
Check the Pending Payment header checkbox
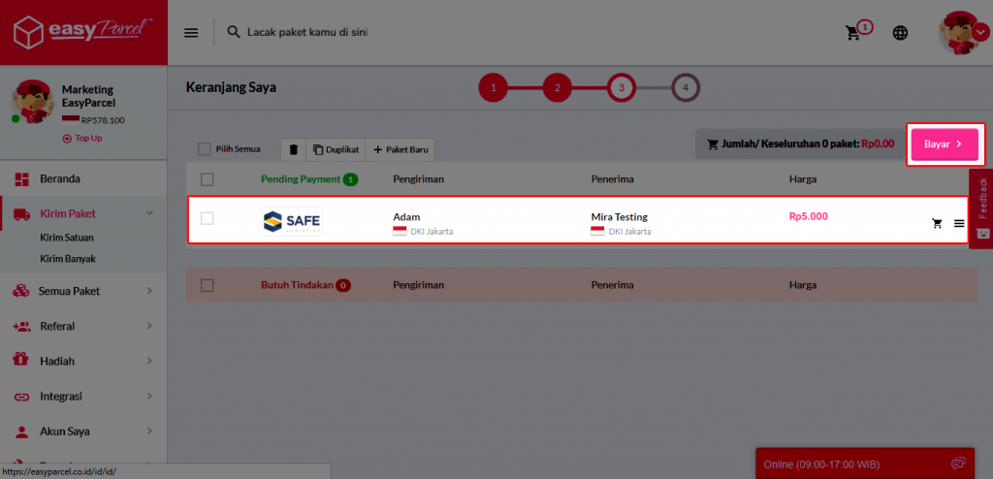[207, 178]
